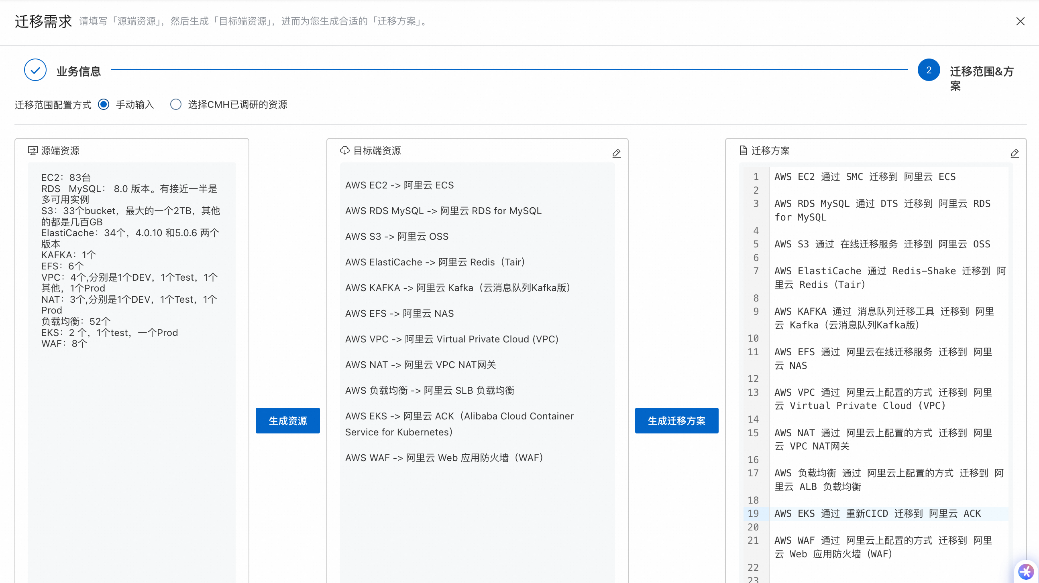The height and width of the screenshot is (583, 1039).
Task: Select the 手动输入 radio button
Action: pyautogui.click(x=104, y=104)
